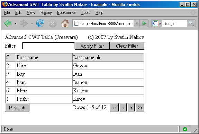The height and width of the screenshot is (134, 199).
Task: Open the File menu
Action: (7, 12)
